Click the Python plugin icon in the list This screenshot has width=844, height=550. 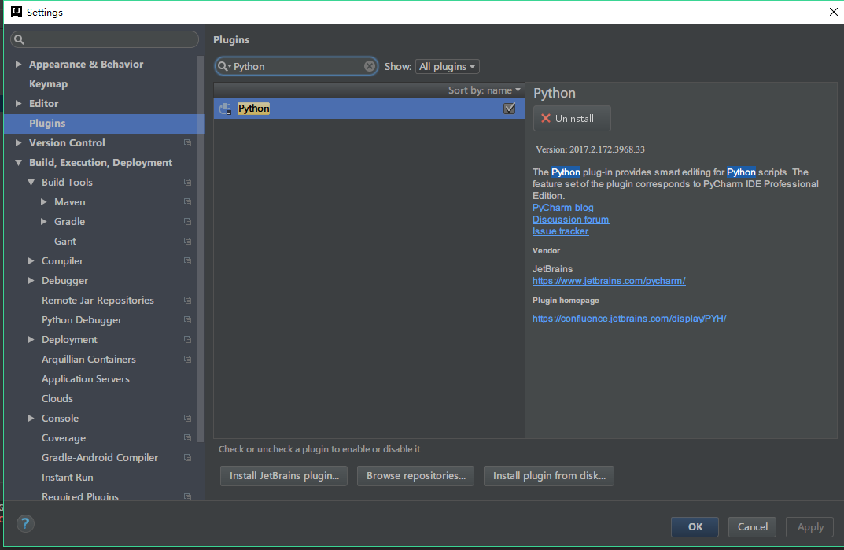point(226,109)
